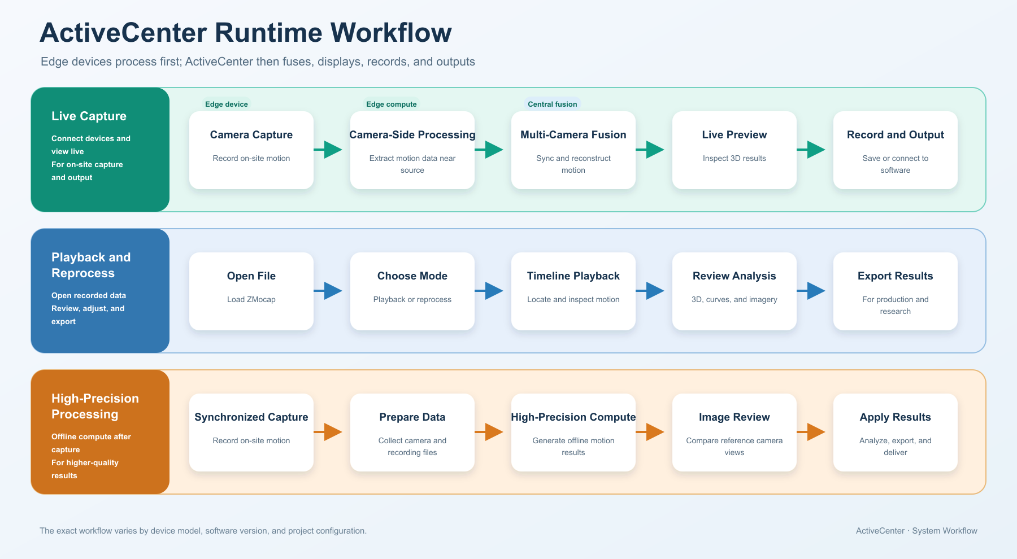Viewport: 1017px width, 559px height.
Task: Select the Camera-Side Processing card
Action: click(412, 150)
